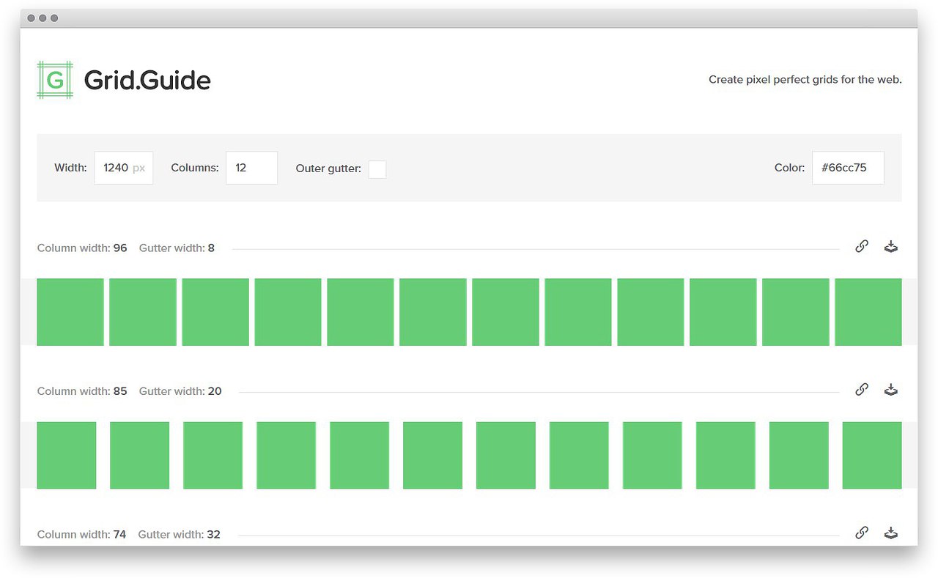
Task: Edit the Color field showing #66cc75
Action: (x=848, y=168)
